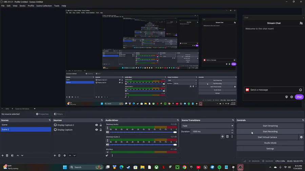Mute Desktop Audio 2 speaker icon
This screenshot has width=305, height=171.
107,145
